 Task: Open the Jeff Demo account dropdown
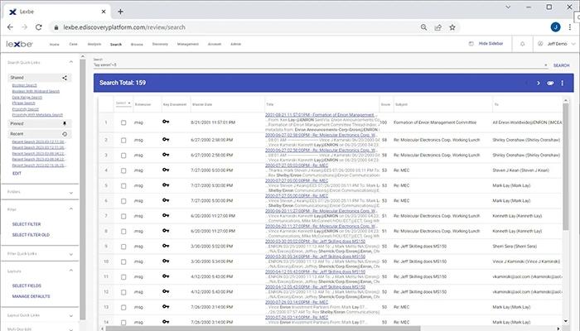(557, 44)
